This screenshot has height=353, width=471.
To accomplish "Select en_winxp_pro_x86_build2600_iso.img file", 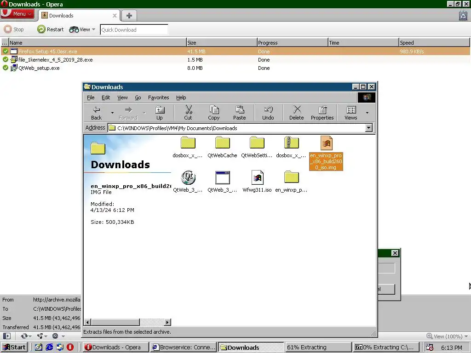I will point(326,153).
